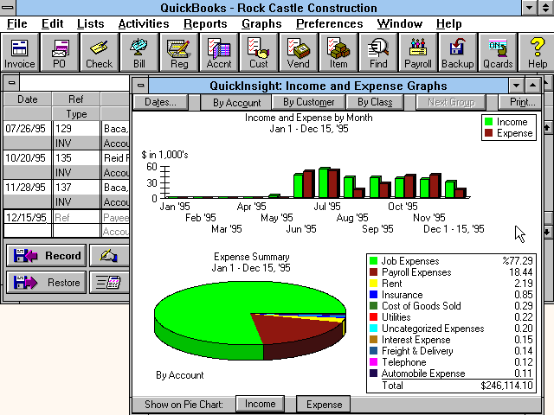
Task: Click reference number 135 in register
Action: 63,157
